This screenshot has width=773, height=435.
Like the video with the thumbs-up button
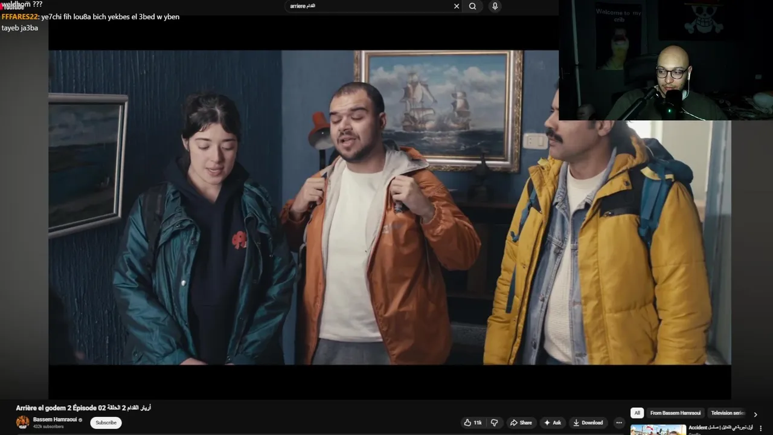point(473,423)
